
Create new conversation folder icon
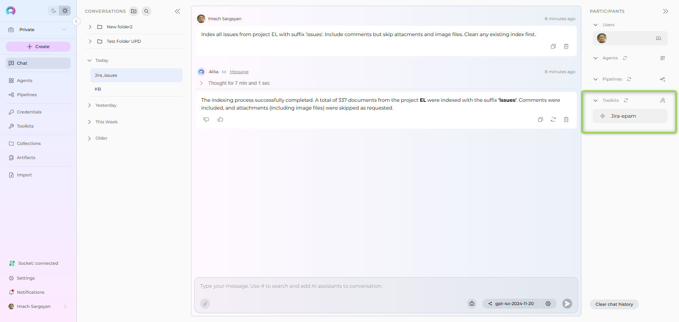[134, 11]
